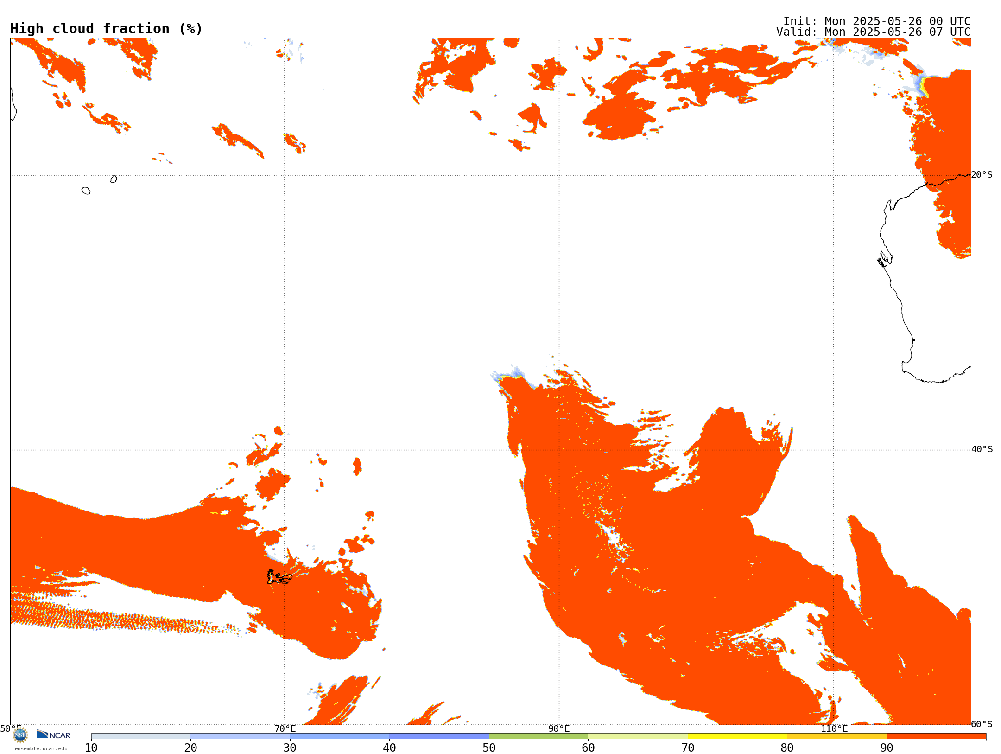Click the colorbar tick label 70
This screenshot has height=754, width=1001.
click(688, 748)
